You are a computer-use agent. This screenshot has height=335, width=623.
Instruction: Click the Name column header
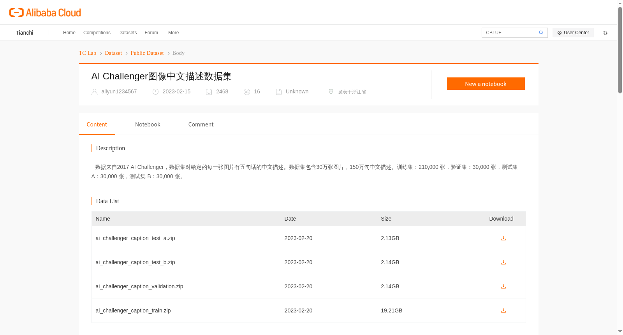103,219
